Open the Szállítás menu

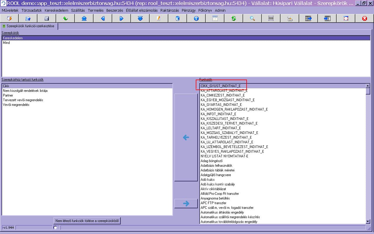click(x=78, y=10)
